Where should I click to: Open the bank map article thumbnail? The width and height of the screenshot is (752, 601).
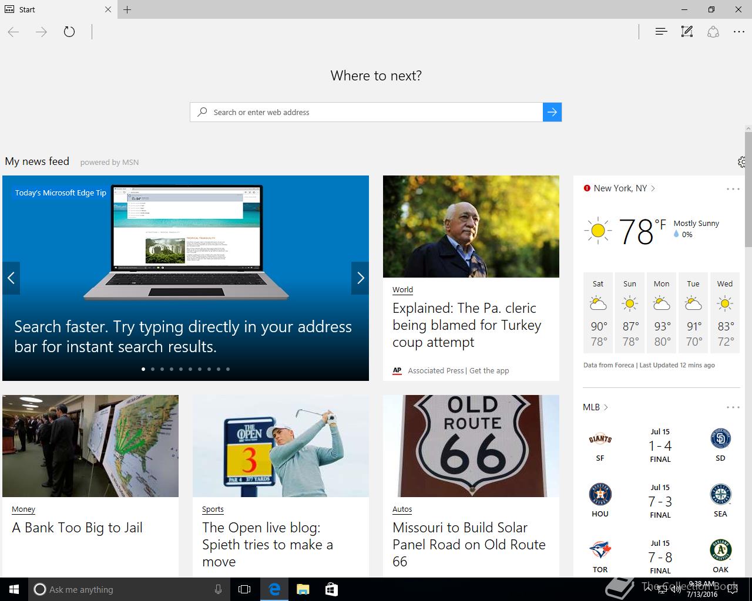click(x=90, y=446)
